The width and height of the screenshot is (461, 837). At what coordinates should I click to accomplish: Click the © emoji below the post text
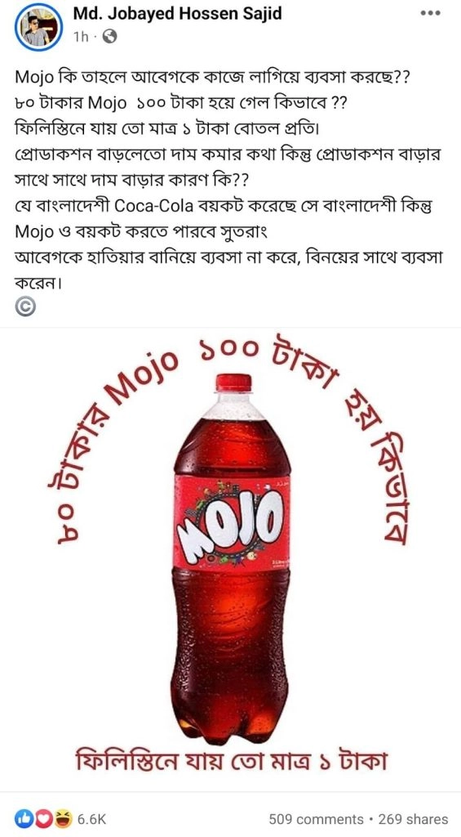point(25,307)
